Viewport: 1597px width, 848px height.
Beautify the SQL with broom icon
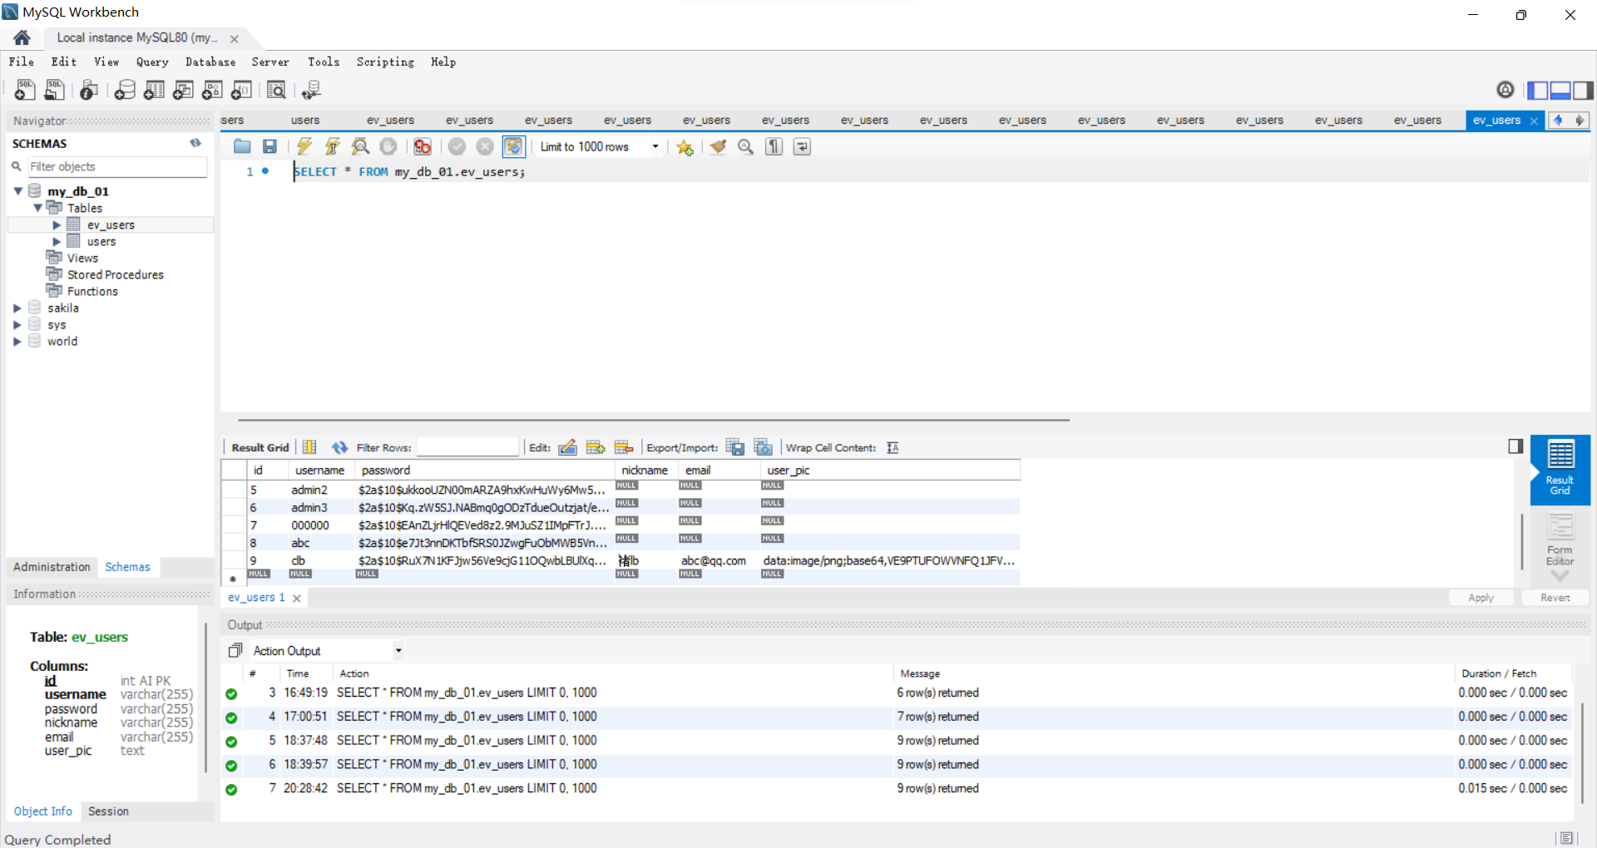pos(718,146)
